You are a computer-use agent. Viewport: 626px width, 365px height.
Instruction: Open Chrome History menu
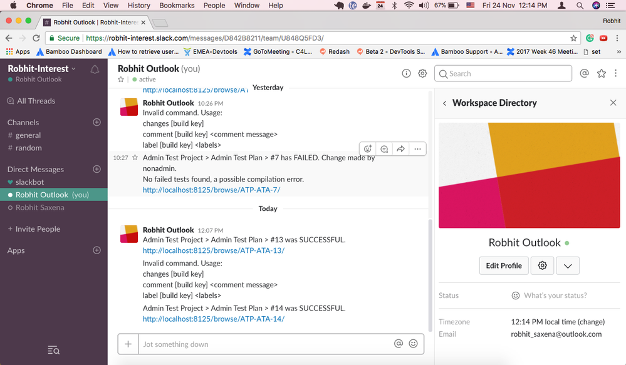click(x=139, y=5)
